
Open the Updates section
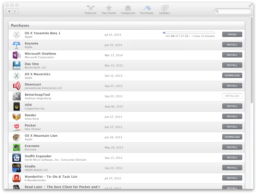click(x=164, y=10)
